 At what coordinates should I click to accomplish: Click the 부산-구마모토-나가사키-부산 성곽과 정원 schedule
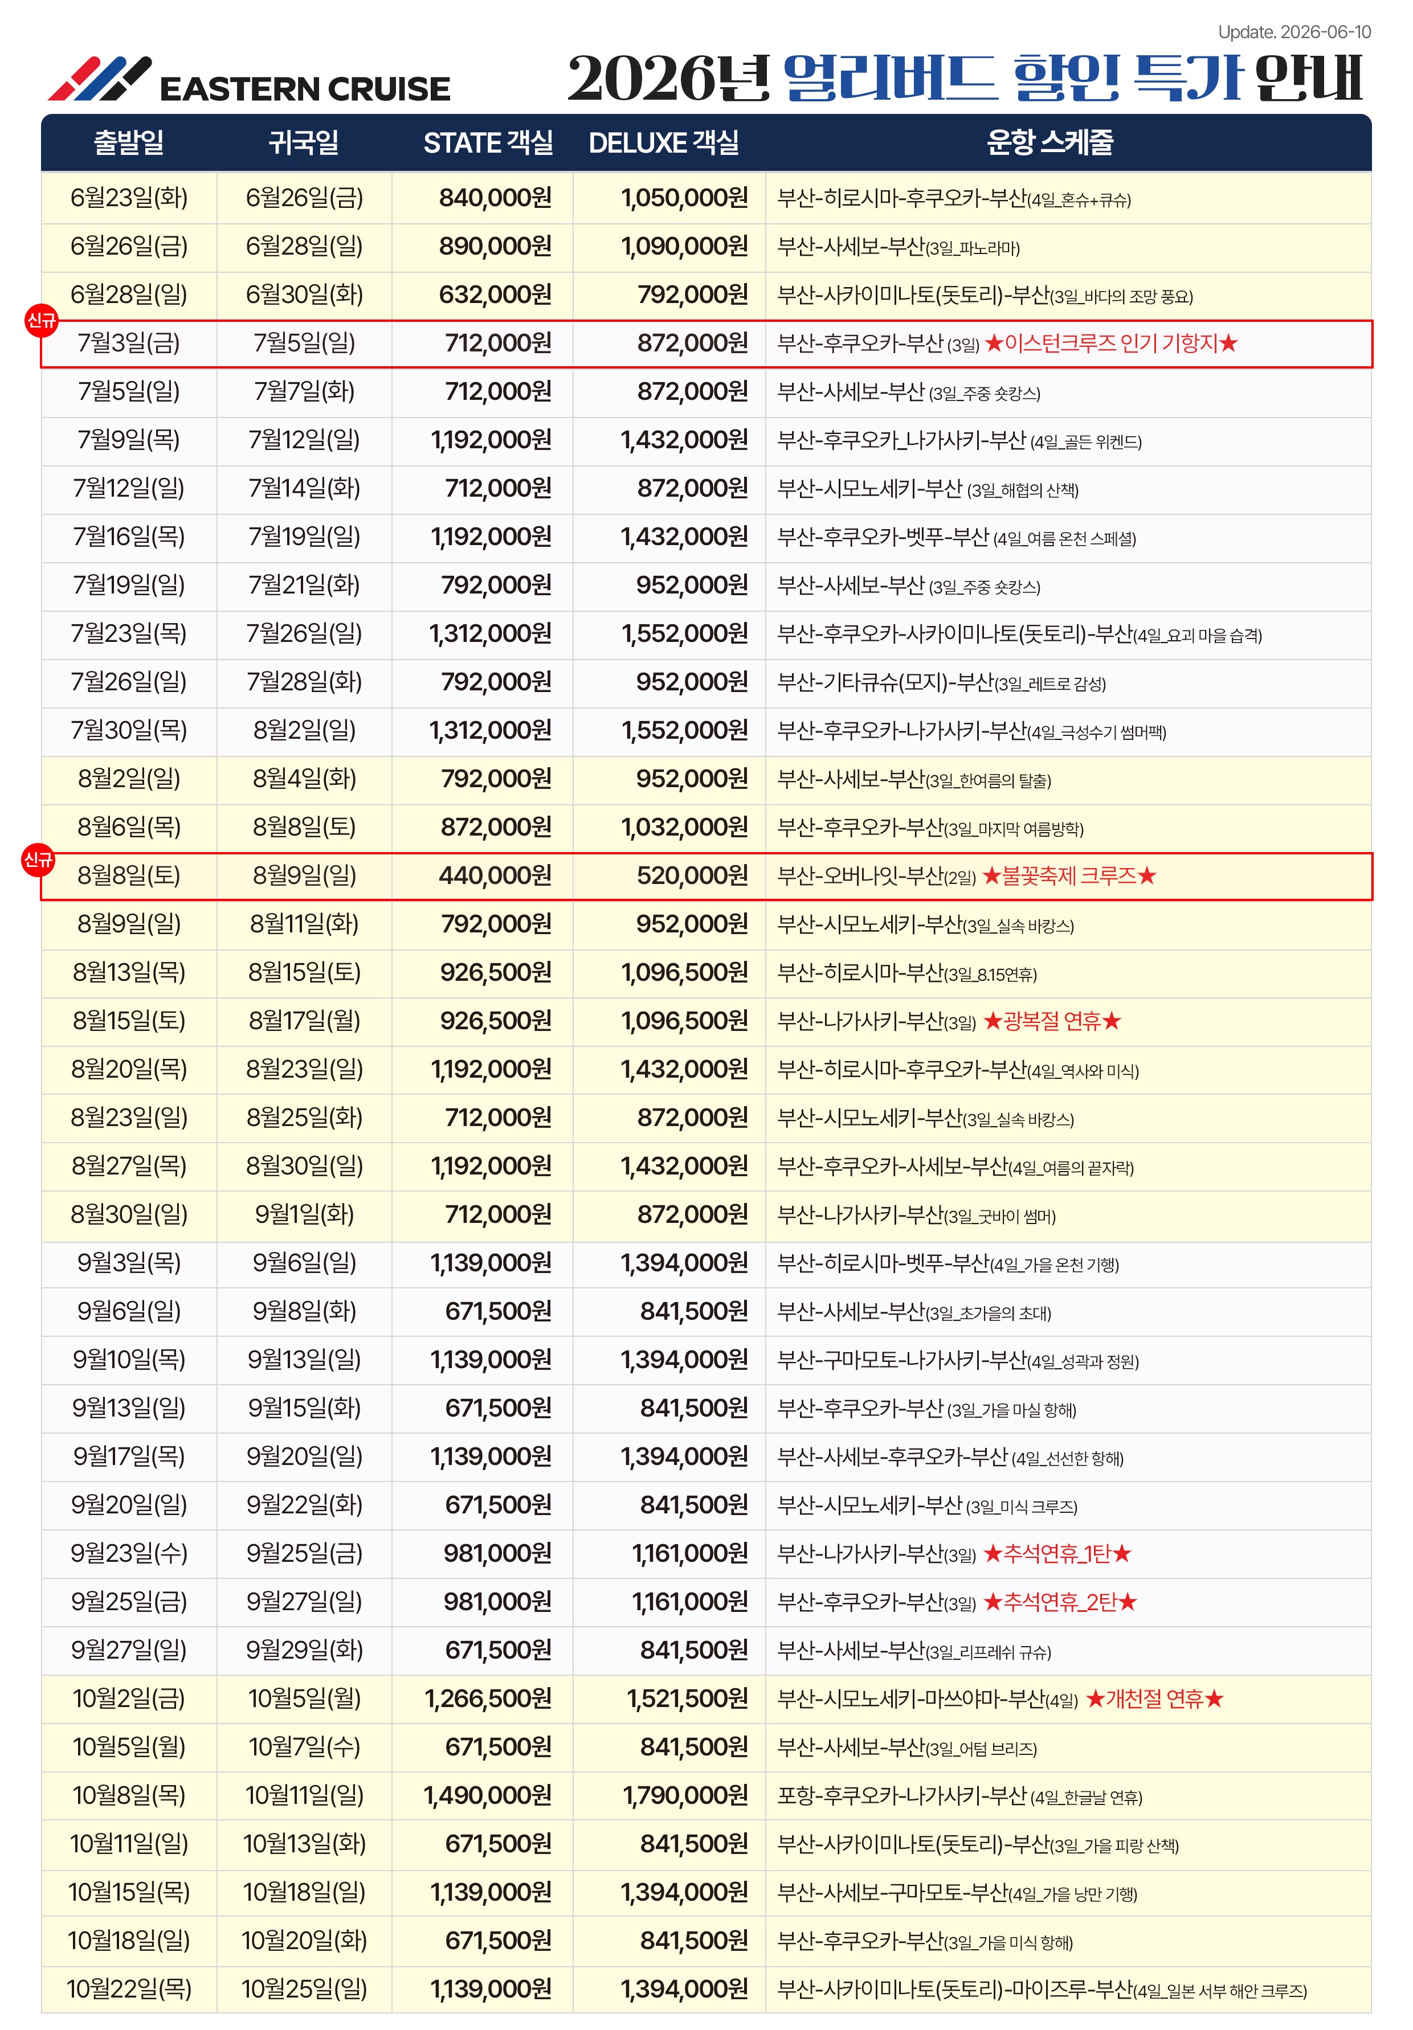pyautogui.click(x=958, y=1361)
